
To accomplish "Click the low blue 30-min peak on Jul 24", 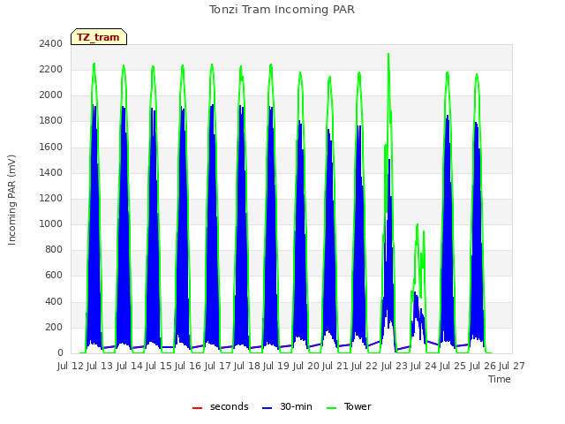I will pos(415,292).
